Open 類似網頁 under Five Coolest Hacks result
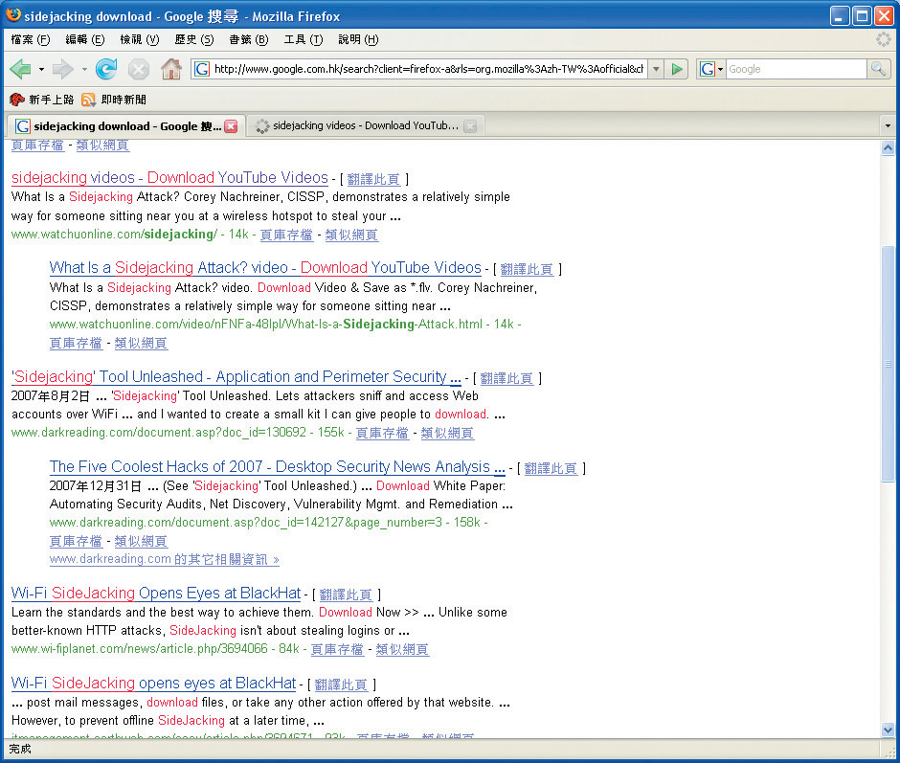Screen dimensions: 900x763 (141, 541)
